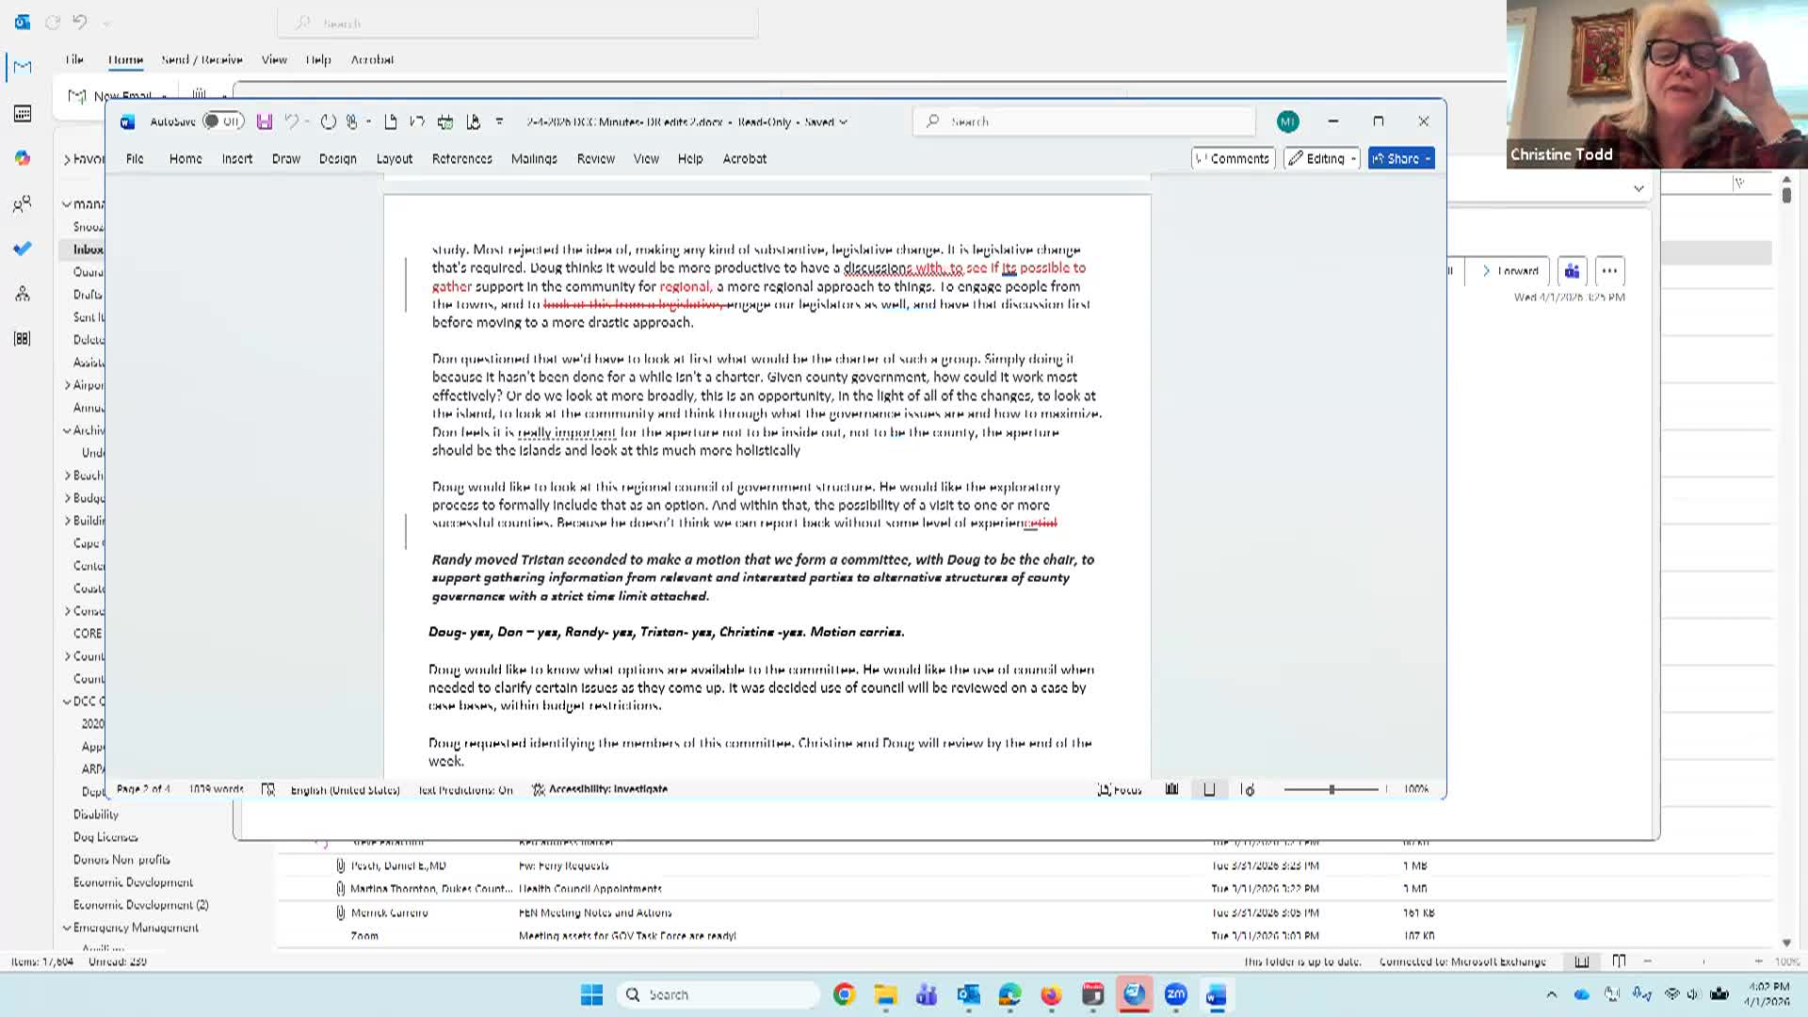Open the People icon in Outlook's sidebar
Viewport: 1808px width, 1017px height.
(x=23, y=203)
